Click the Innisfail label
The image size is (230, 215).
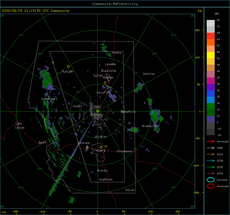tap(103, 93)
